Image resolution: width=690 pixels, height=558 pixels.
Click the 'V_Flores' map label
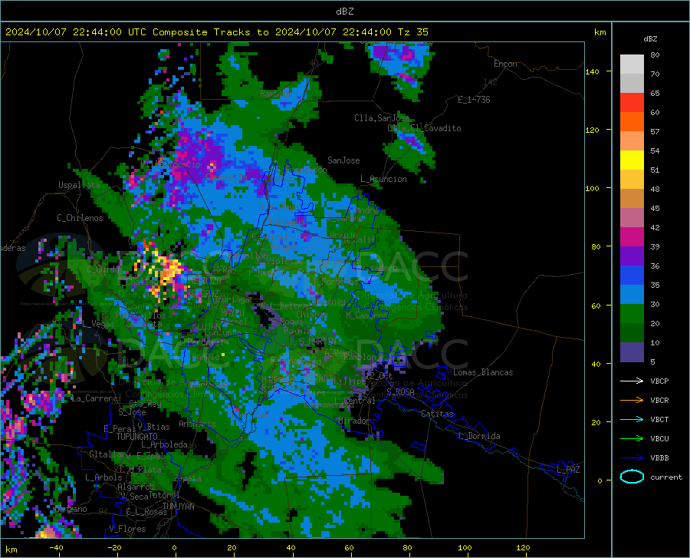click(x=127, y=529)
